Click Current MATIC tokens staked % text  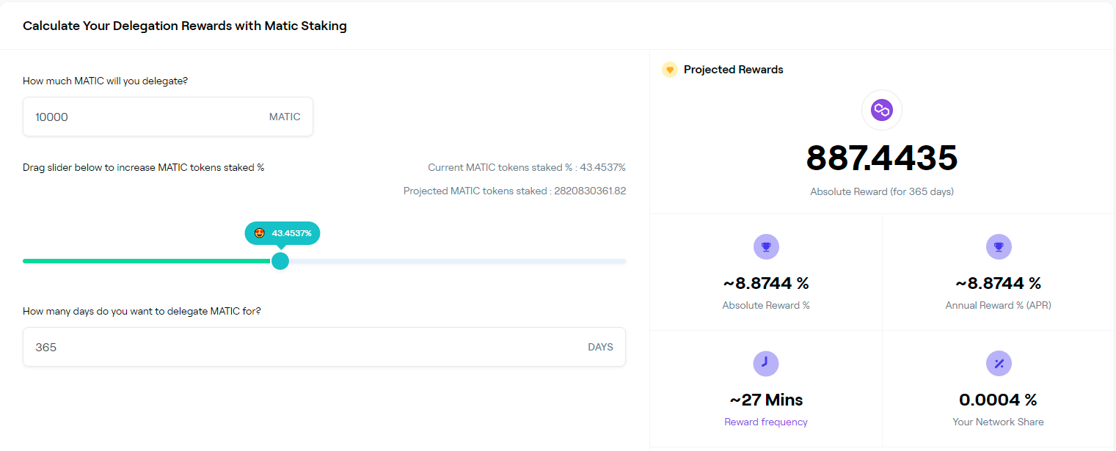coord(527,167)
